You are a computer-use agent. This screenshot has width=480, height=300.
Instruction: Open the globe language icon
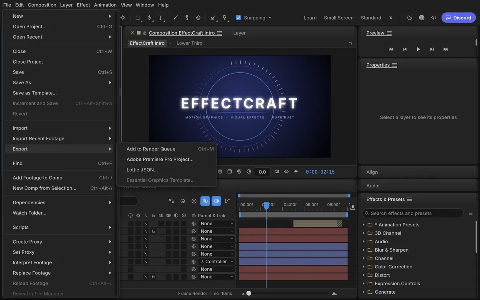[422, 18]
